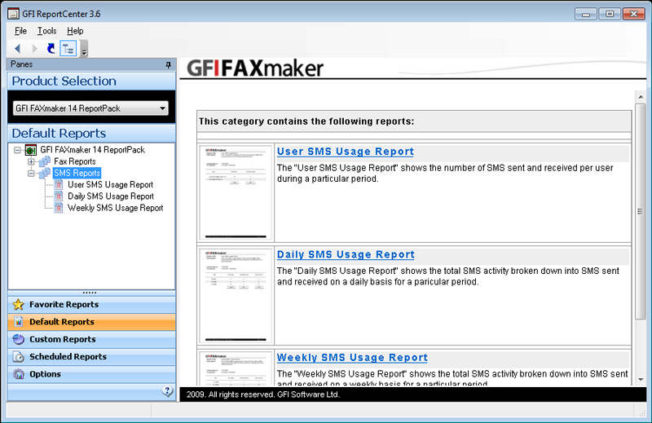Click the report list scroll up arrow

pyautogui.click(x=641, y=96)
